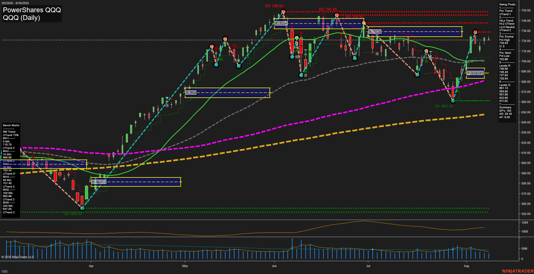Select the QQQ (Daily) interval label

[22, 18]
